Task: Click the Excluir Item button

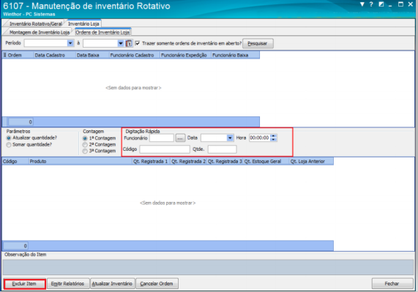Action: point(24,284)
